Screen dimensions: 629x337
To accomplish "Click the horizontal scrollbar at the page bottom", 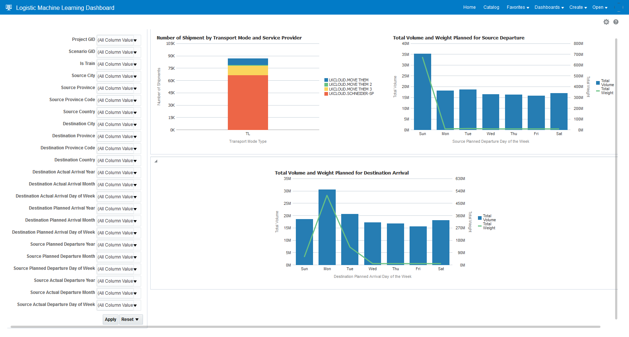I will 305,327.
